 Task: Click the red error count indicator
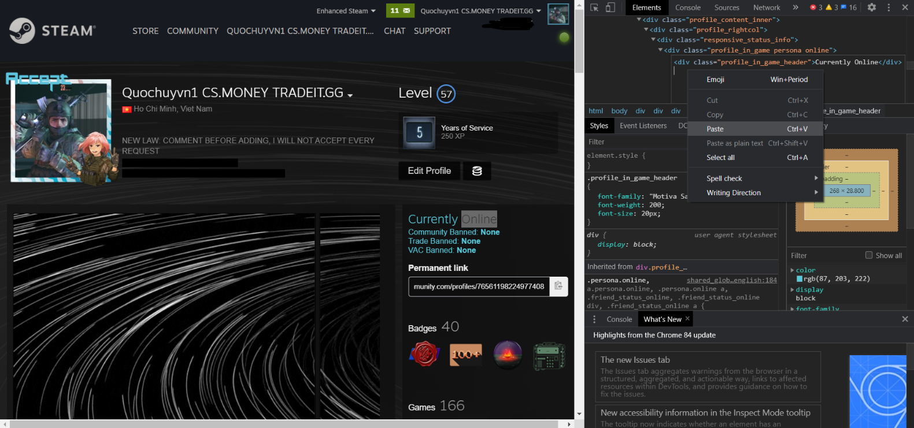816,8
